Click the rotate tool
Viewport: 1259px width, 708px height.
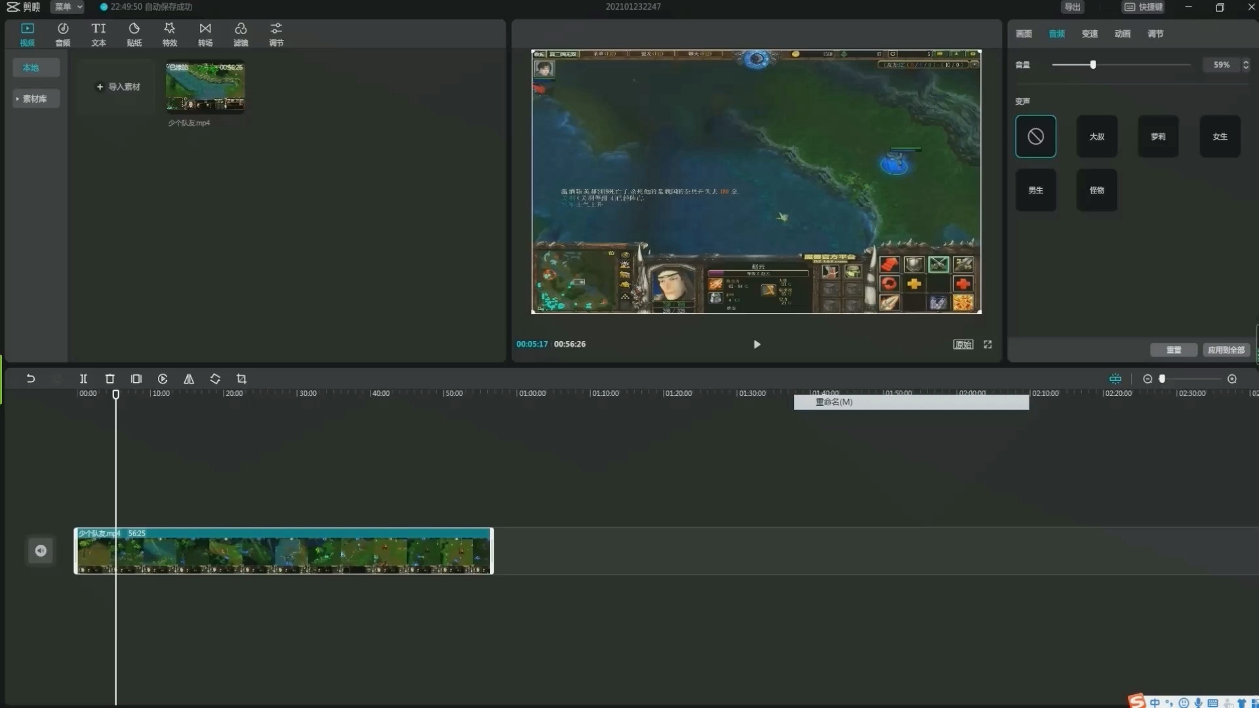[x=215, y=379]
